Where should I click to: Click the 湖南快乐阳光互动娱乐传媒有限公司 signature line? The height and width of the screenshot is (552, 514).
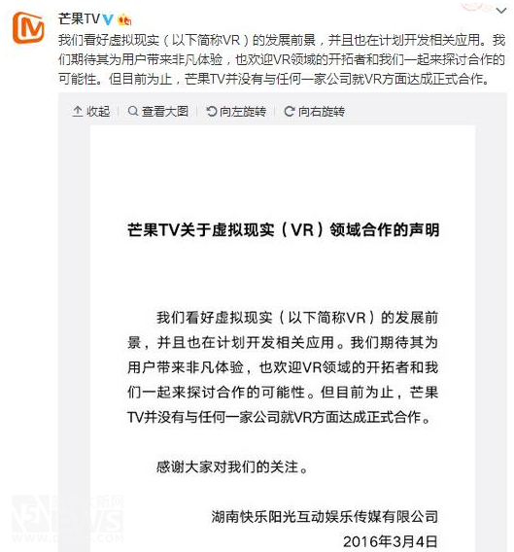(325, 516)
